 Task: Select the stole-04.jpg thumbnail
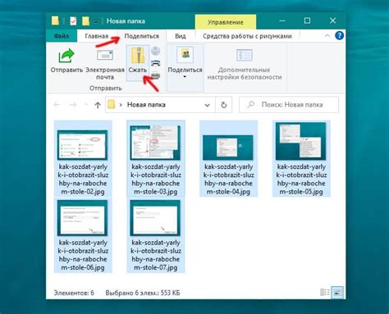tap(228, 158)
